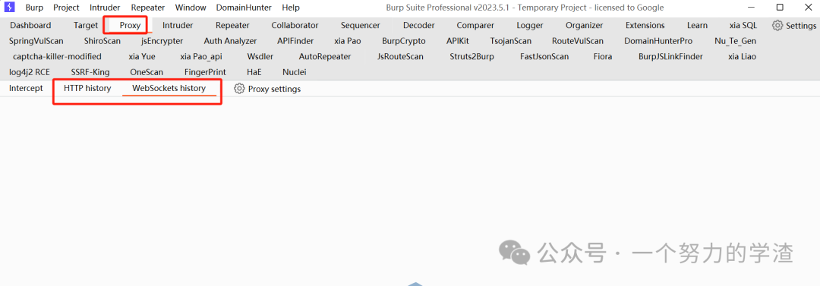Viewport: 820px width, 286px height.
Task: Click the Settings label at top right
Action: coord(801,25)
